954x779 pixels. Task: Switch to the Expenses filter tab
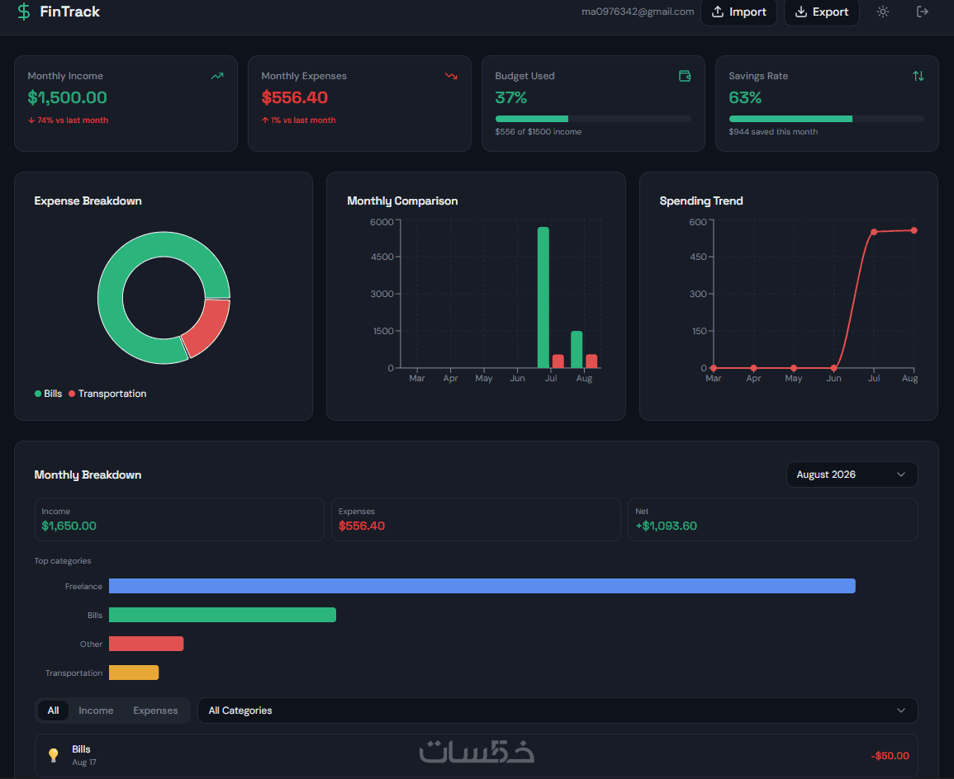tap(156, 711)
